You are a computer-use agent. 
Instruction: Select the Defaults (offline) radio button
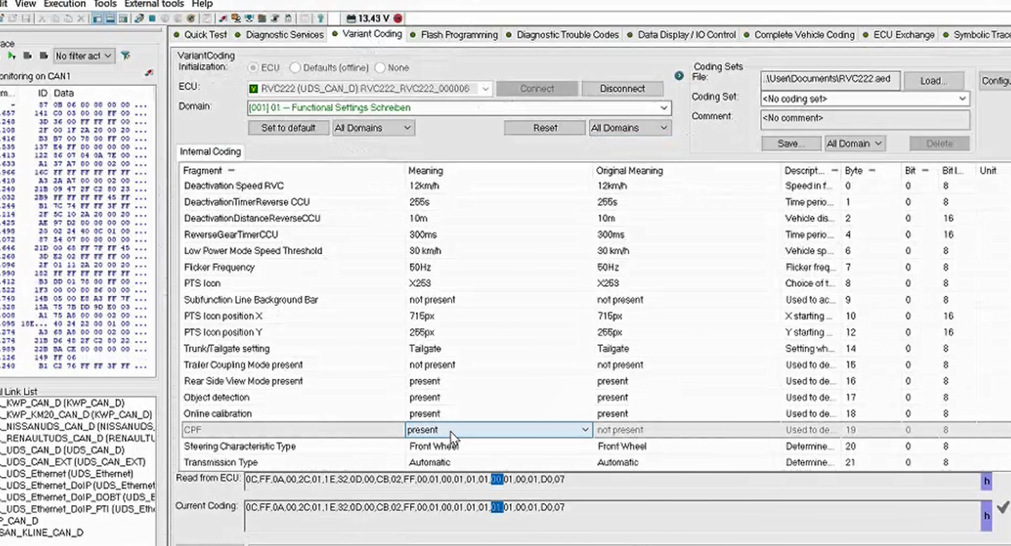[x=295, y=68]
